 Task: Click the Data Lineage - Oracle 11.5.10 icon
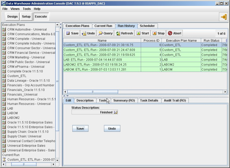coord(4,80)
